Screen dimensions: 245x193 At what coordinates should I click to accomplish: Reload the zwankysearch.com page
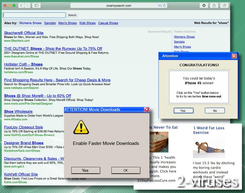click(x=164, y=5)
